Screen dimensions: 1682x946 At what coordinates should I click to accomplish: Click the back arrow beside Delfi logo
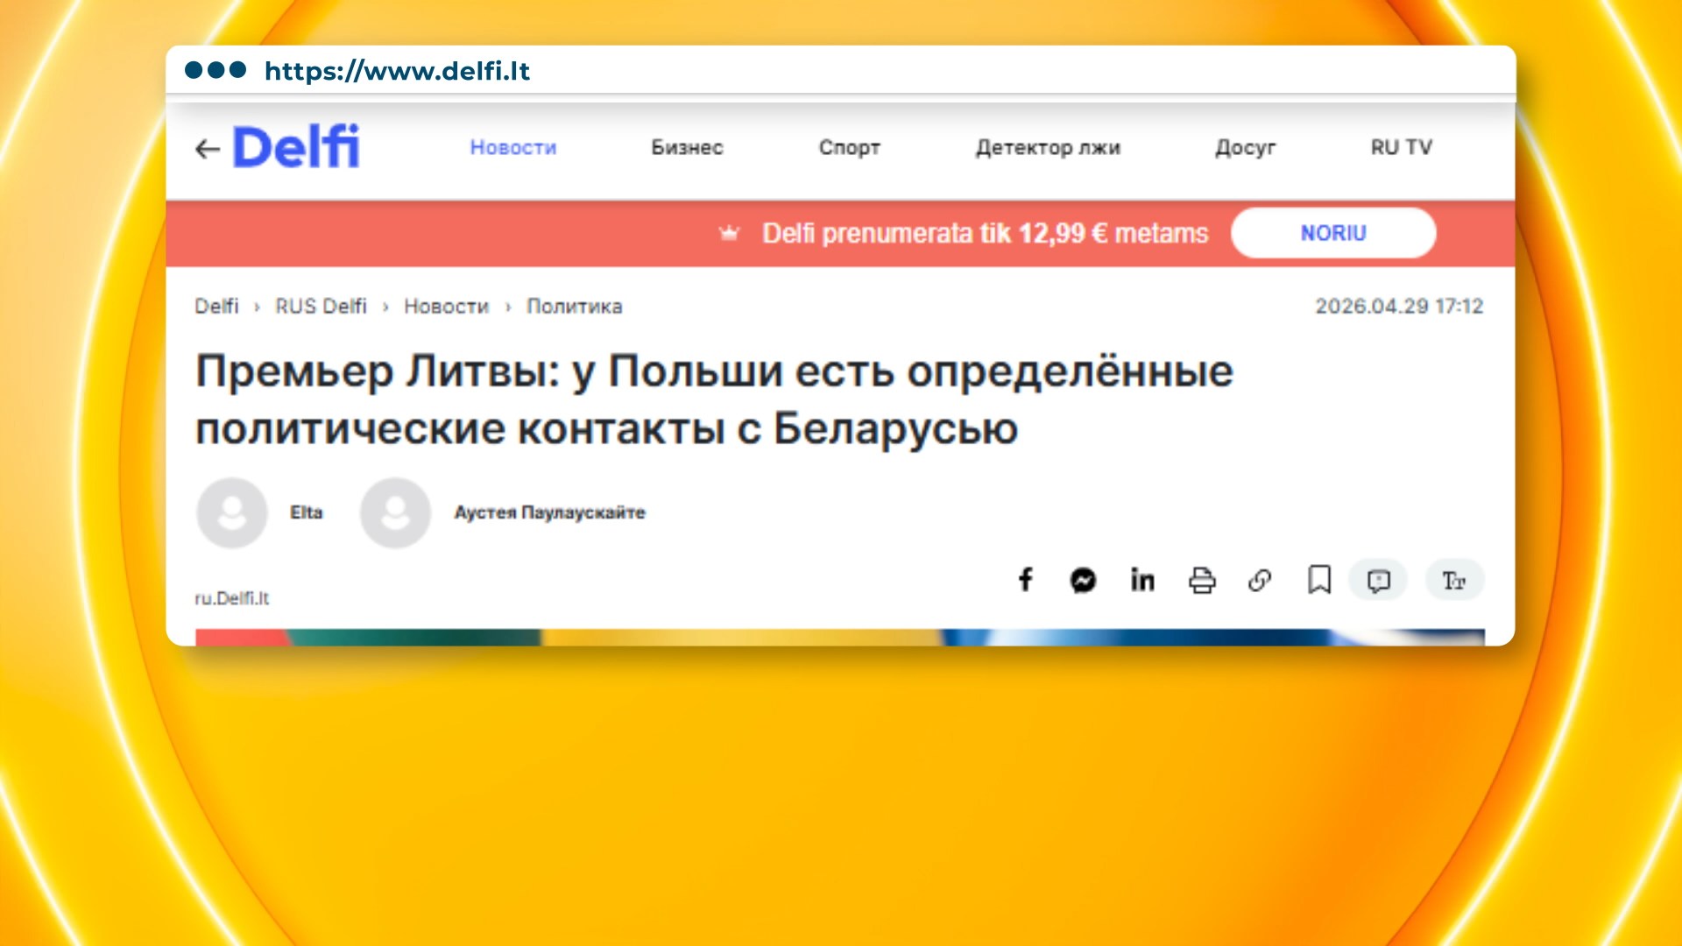click(207, 149)
